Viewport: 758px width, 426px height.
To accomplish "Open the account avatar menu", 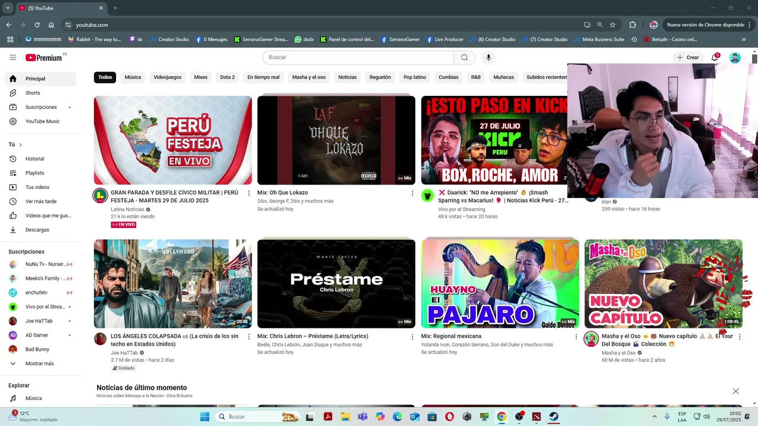I will point(735,57).
